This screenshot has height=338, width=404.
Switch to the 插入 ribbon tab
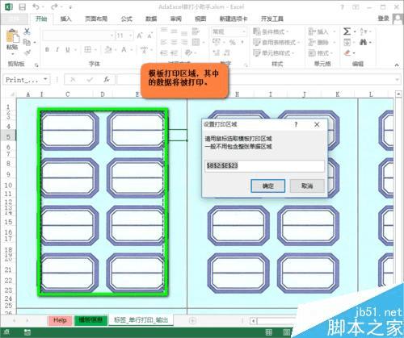tap(65, 19)
